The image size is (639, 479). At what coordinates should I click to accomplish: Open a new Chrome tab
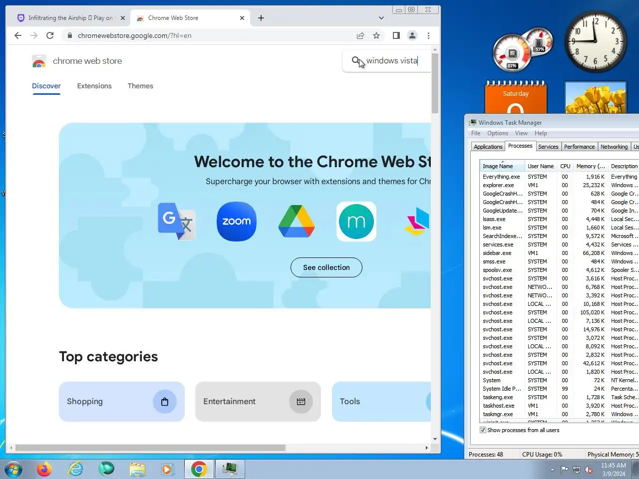click(261, 18)
